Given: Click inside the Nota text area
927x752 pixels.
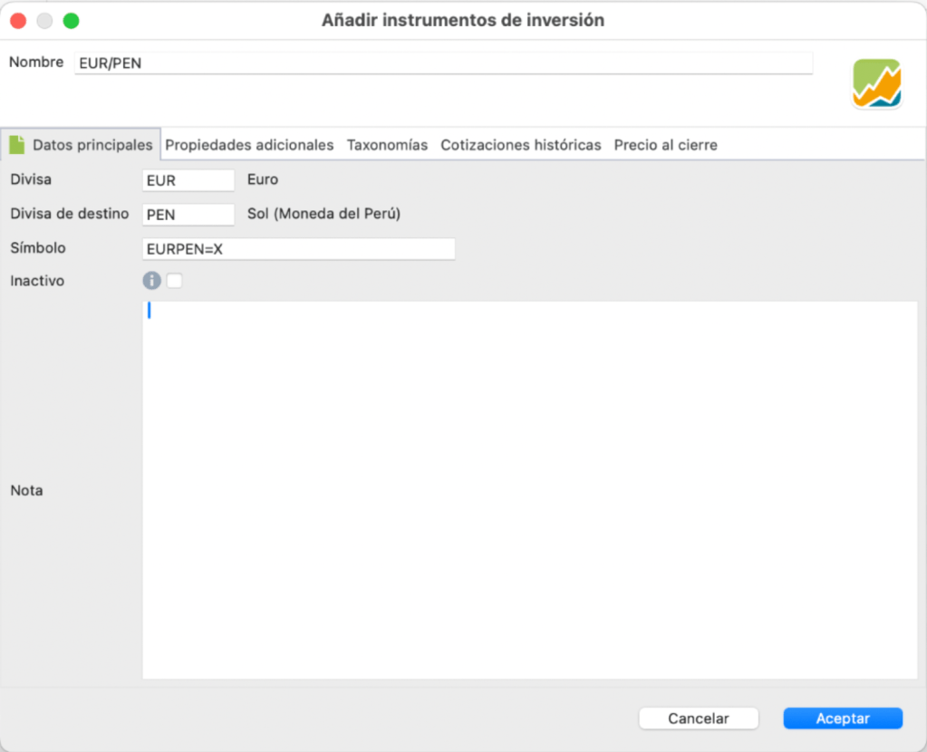Looking at the screenshot, I should 529,489.
